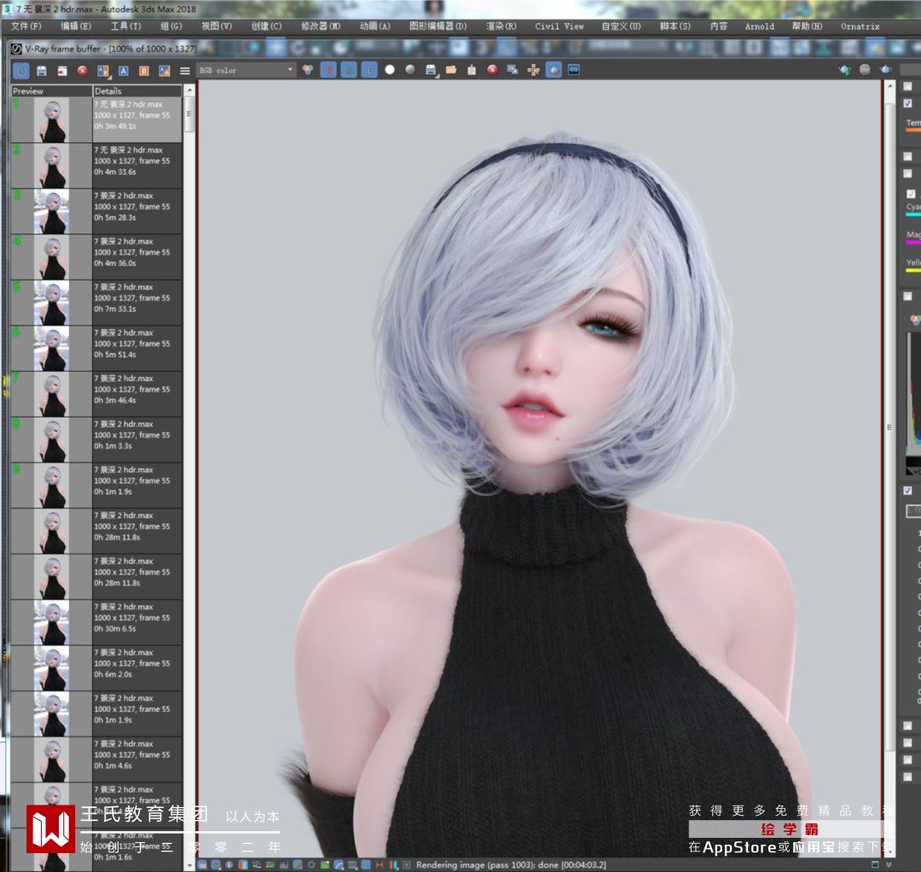Save current channel image floppy icon
Screen dimensions: 921x872
tap(432, 70)
